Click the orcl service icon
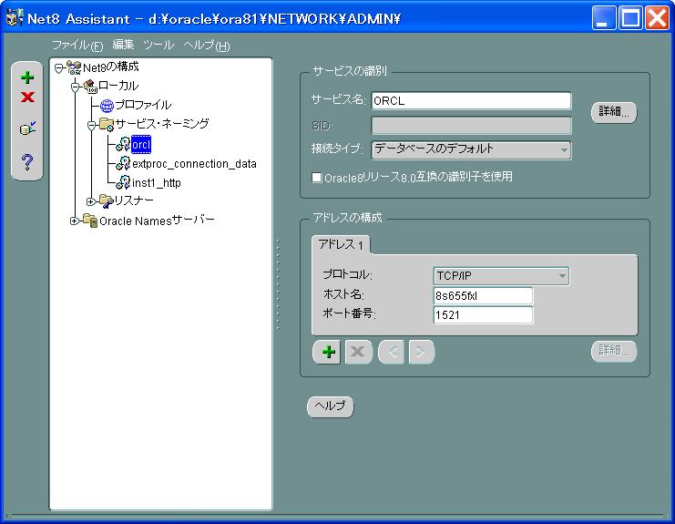Viewport: 675px width, 524px height. point(123,145)
